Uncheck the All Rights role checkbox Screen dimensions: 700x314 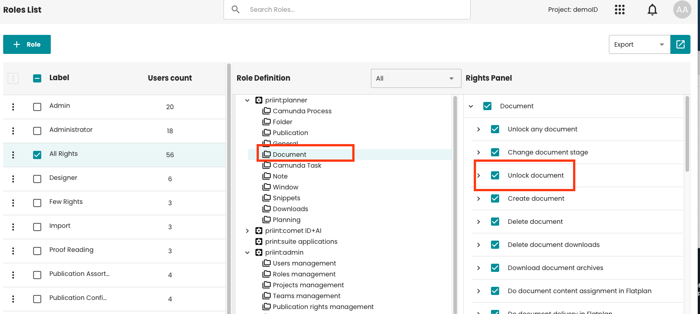(37, 155)
